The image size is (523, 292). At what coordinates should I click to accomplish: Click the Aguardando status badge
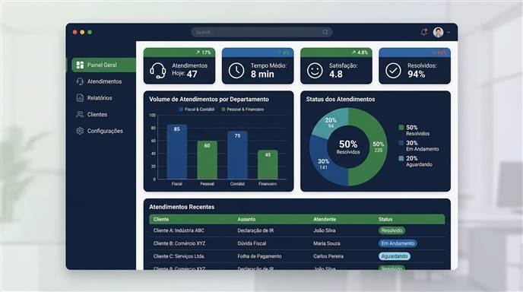point(395,256)
